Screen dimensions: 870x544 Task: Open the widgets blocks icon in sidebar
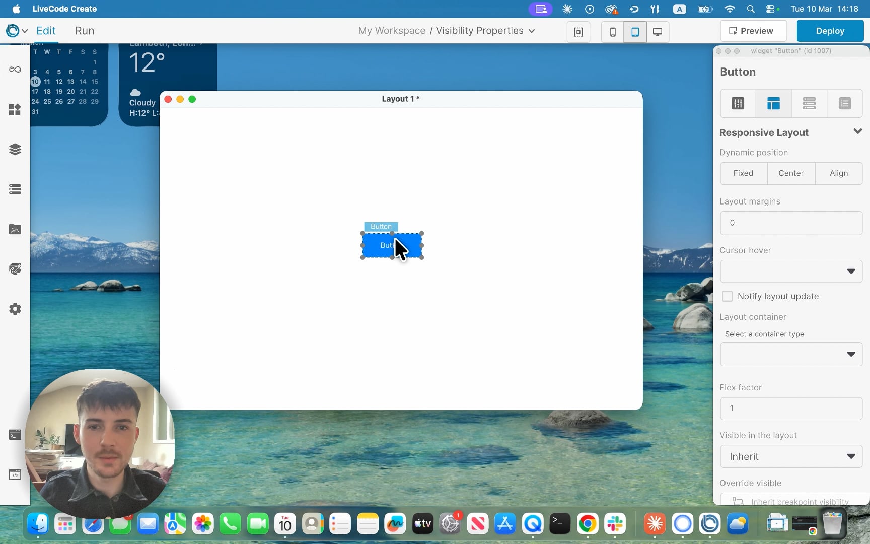pos(15,109)
